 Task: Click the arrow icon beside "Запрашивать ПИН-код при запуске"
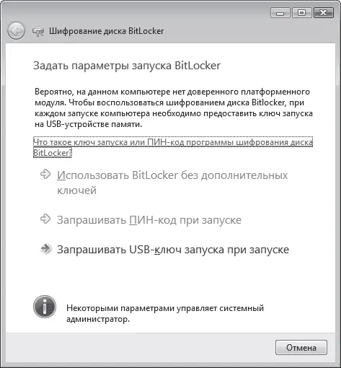pyautogui.click(x=45, y=219)
